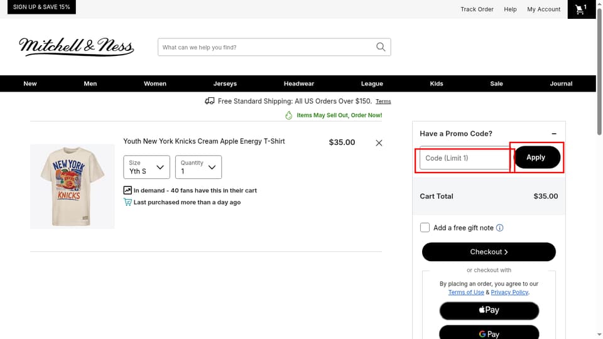Open the shipping Terms link

click(x=383, y=102)
